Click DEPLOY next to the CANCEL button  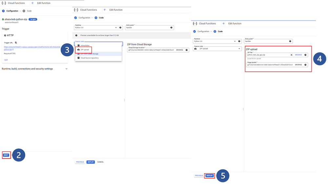(91, 162)
